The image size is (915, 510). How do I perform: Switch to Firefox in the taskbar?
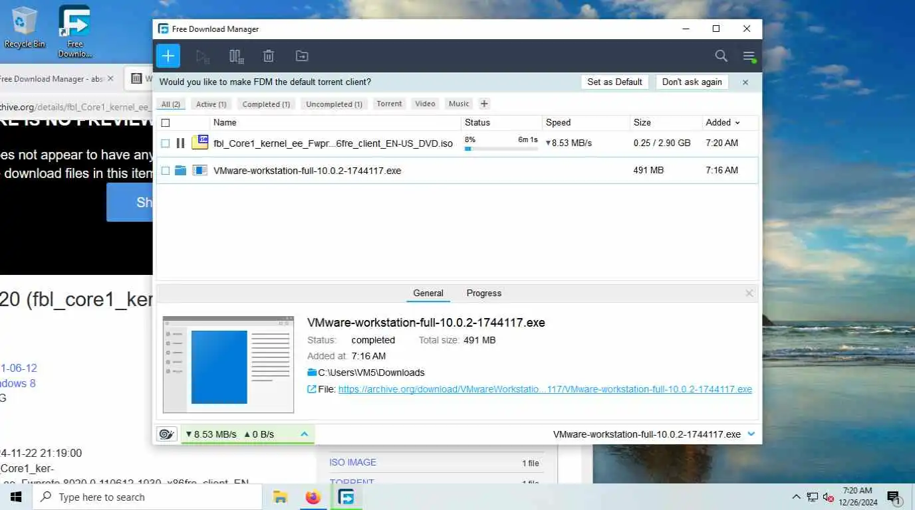coord(313,497)
